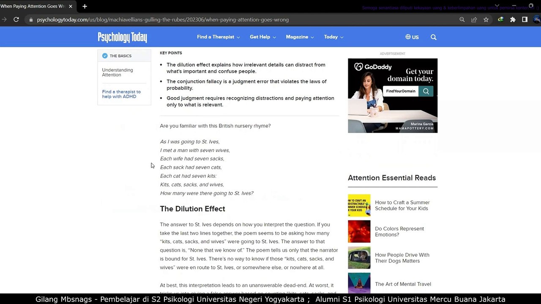Click the line 'I met a man with seven wives,'
This screenshot has width=541, height=304.
(x=195, y=150)
